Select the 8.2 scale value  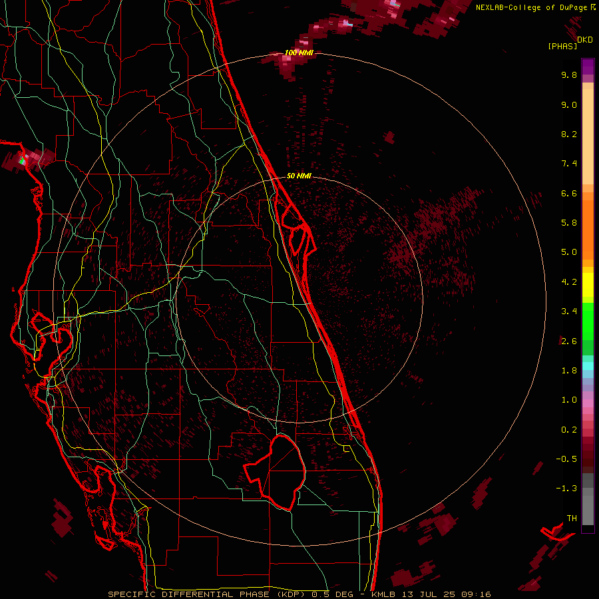[x=569, y=134]
